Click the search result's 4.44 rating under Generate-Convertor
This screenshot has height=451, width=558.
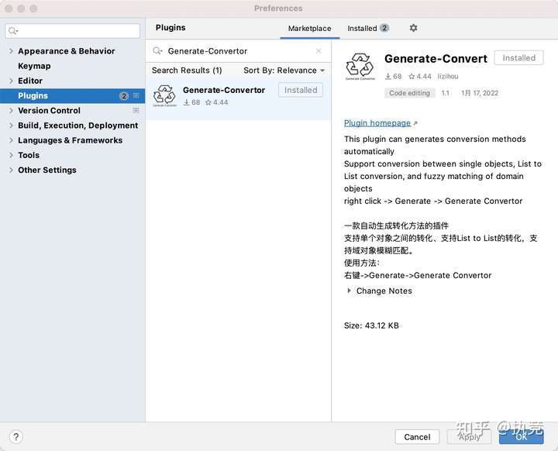click(217, 102)
